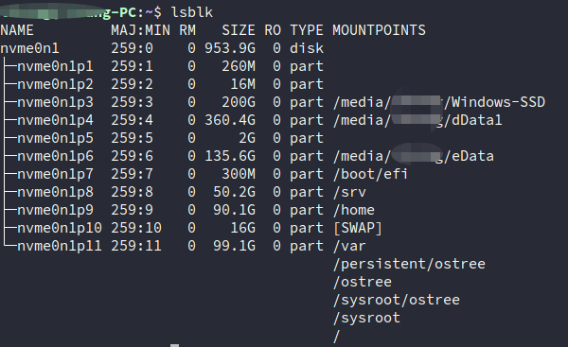This screenshot has width=568, height=347.
Task: Click the eData mountpoint text
Action: point(472,156)
